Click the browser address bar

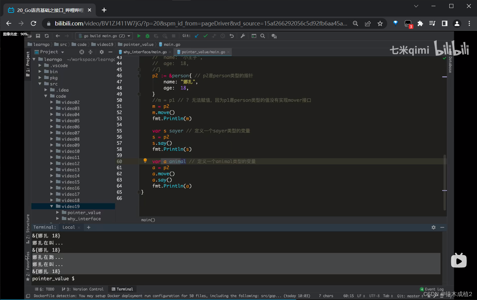pos(201,24)
